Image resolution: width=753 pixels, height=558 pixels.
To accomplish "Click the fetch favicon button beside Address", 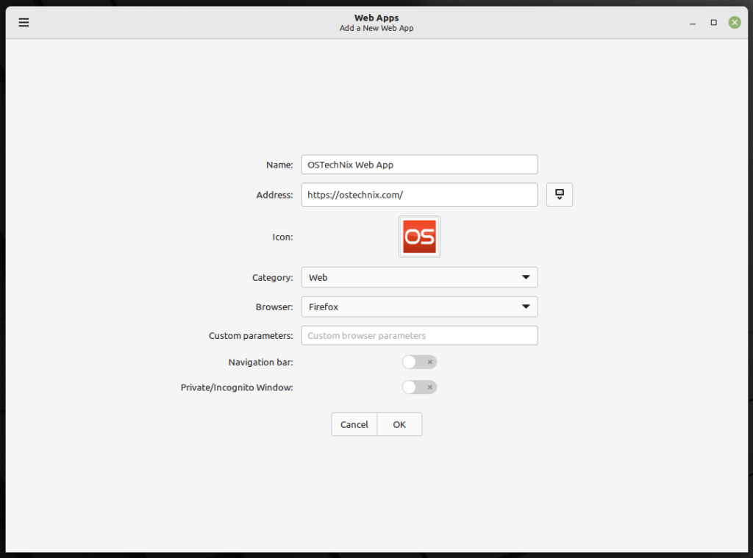I will click(x=559, y=194).
